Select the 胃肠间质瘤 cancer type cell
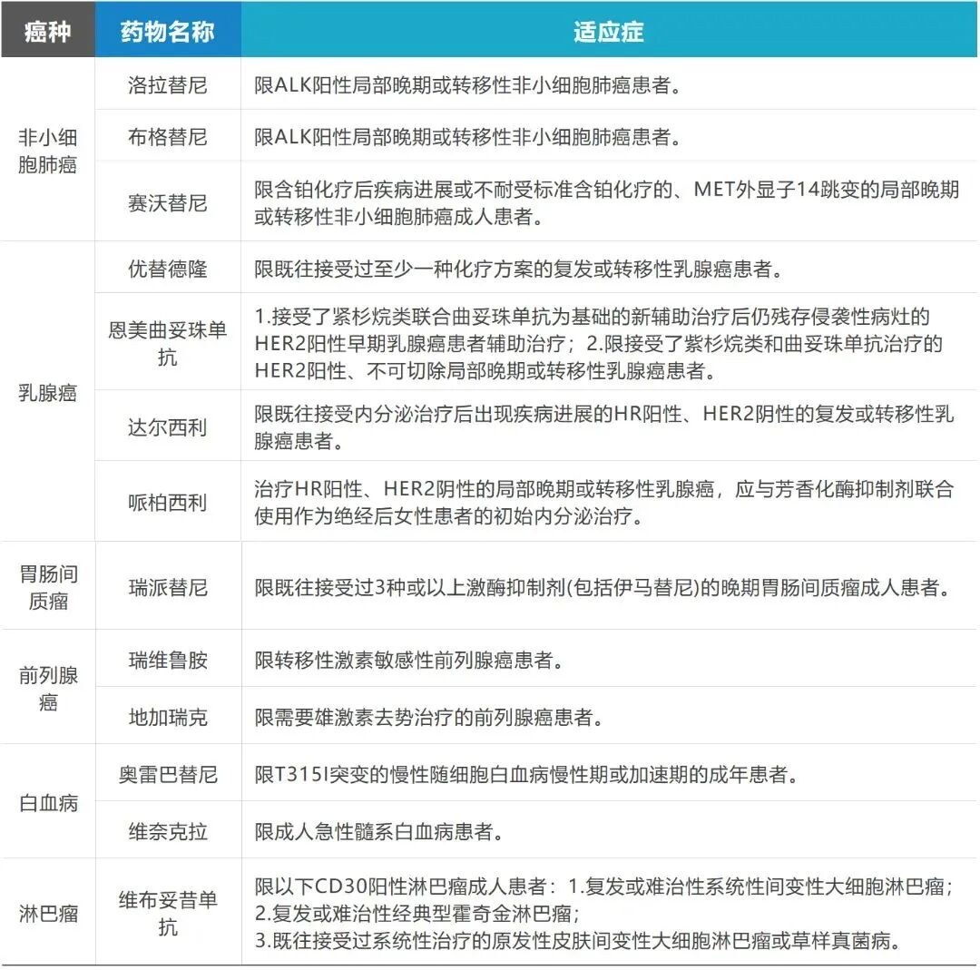The image size is (980, 970). [x=48, y=587]
